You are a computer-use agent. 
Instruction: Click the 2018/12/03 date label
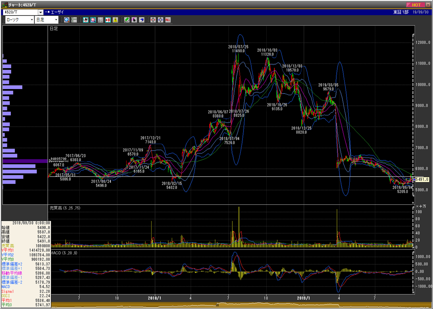coord(292,66)
